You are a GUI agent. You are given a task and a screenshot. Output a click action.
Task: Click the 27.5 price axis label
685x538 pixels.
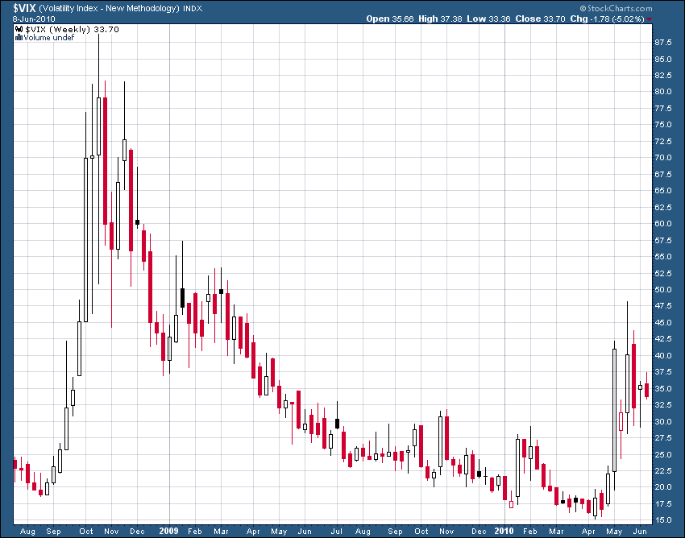click(x=663, y=438)
